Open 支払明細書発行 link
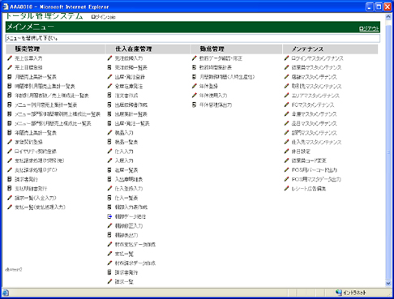The width and height of the screenshot is (394, 299). coord(31,189)
